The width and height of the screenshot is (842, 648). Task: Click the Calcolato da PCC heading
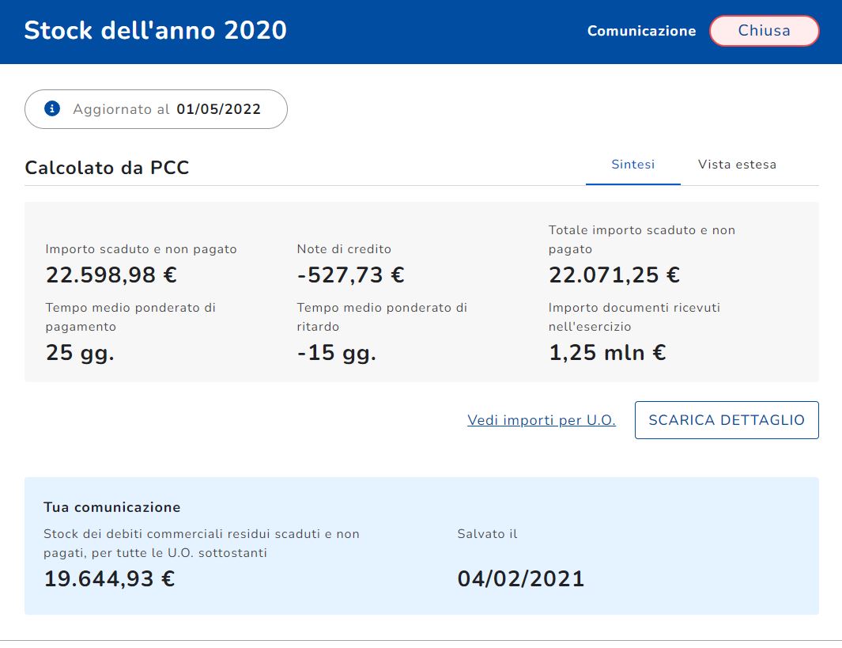[x=107, y=168]
